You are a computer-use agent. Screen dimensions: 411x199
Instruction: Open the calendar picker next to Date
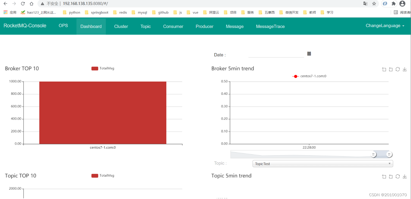click(x=309, y=54)
